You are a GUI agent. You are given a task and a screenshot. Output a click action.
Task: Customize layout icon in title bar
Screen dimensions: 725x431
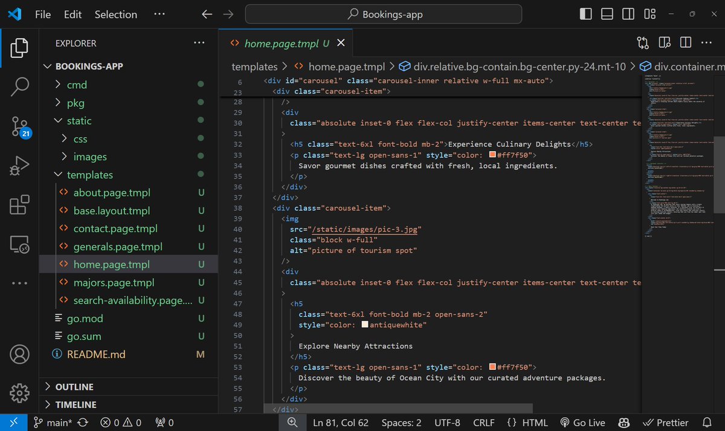pyautogui.click(x=649, y=15)
